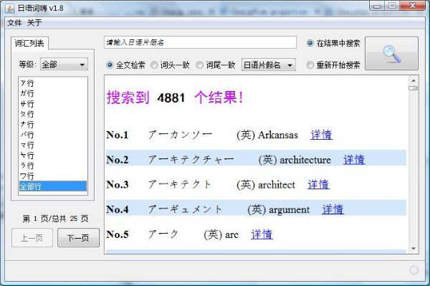Click the No.3 result label
This screenshot has width=430, height=286.
pos(118,184)
